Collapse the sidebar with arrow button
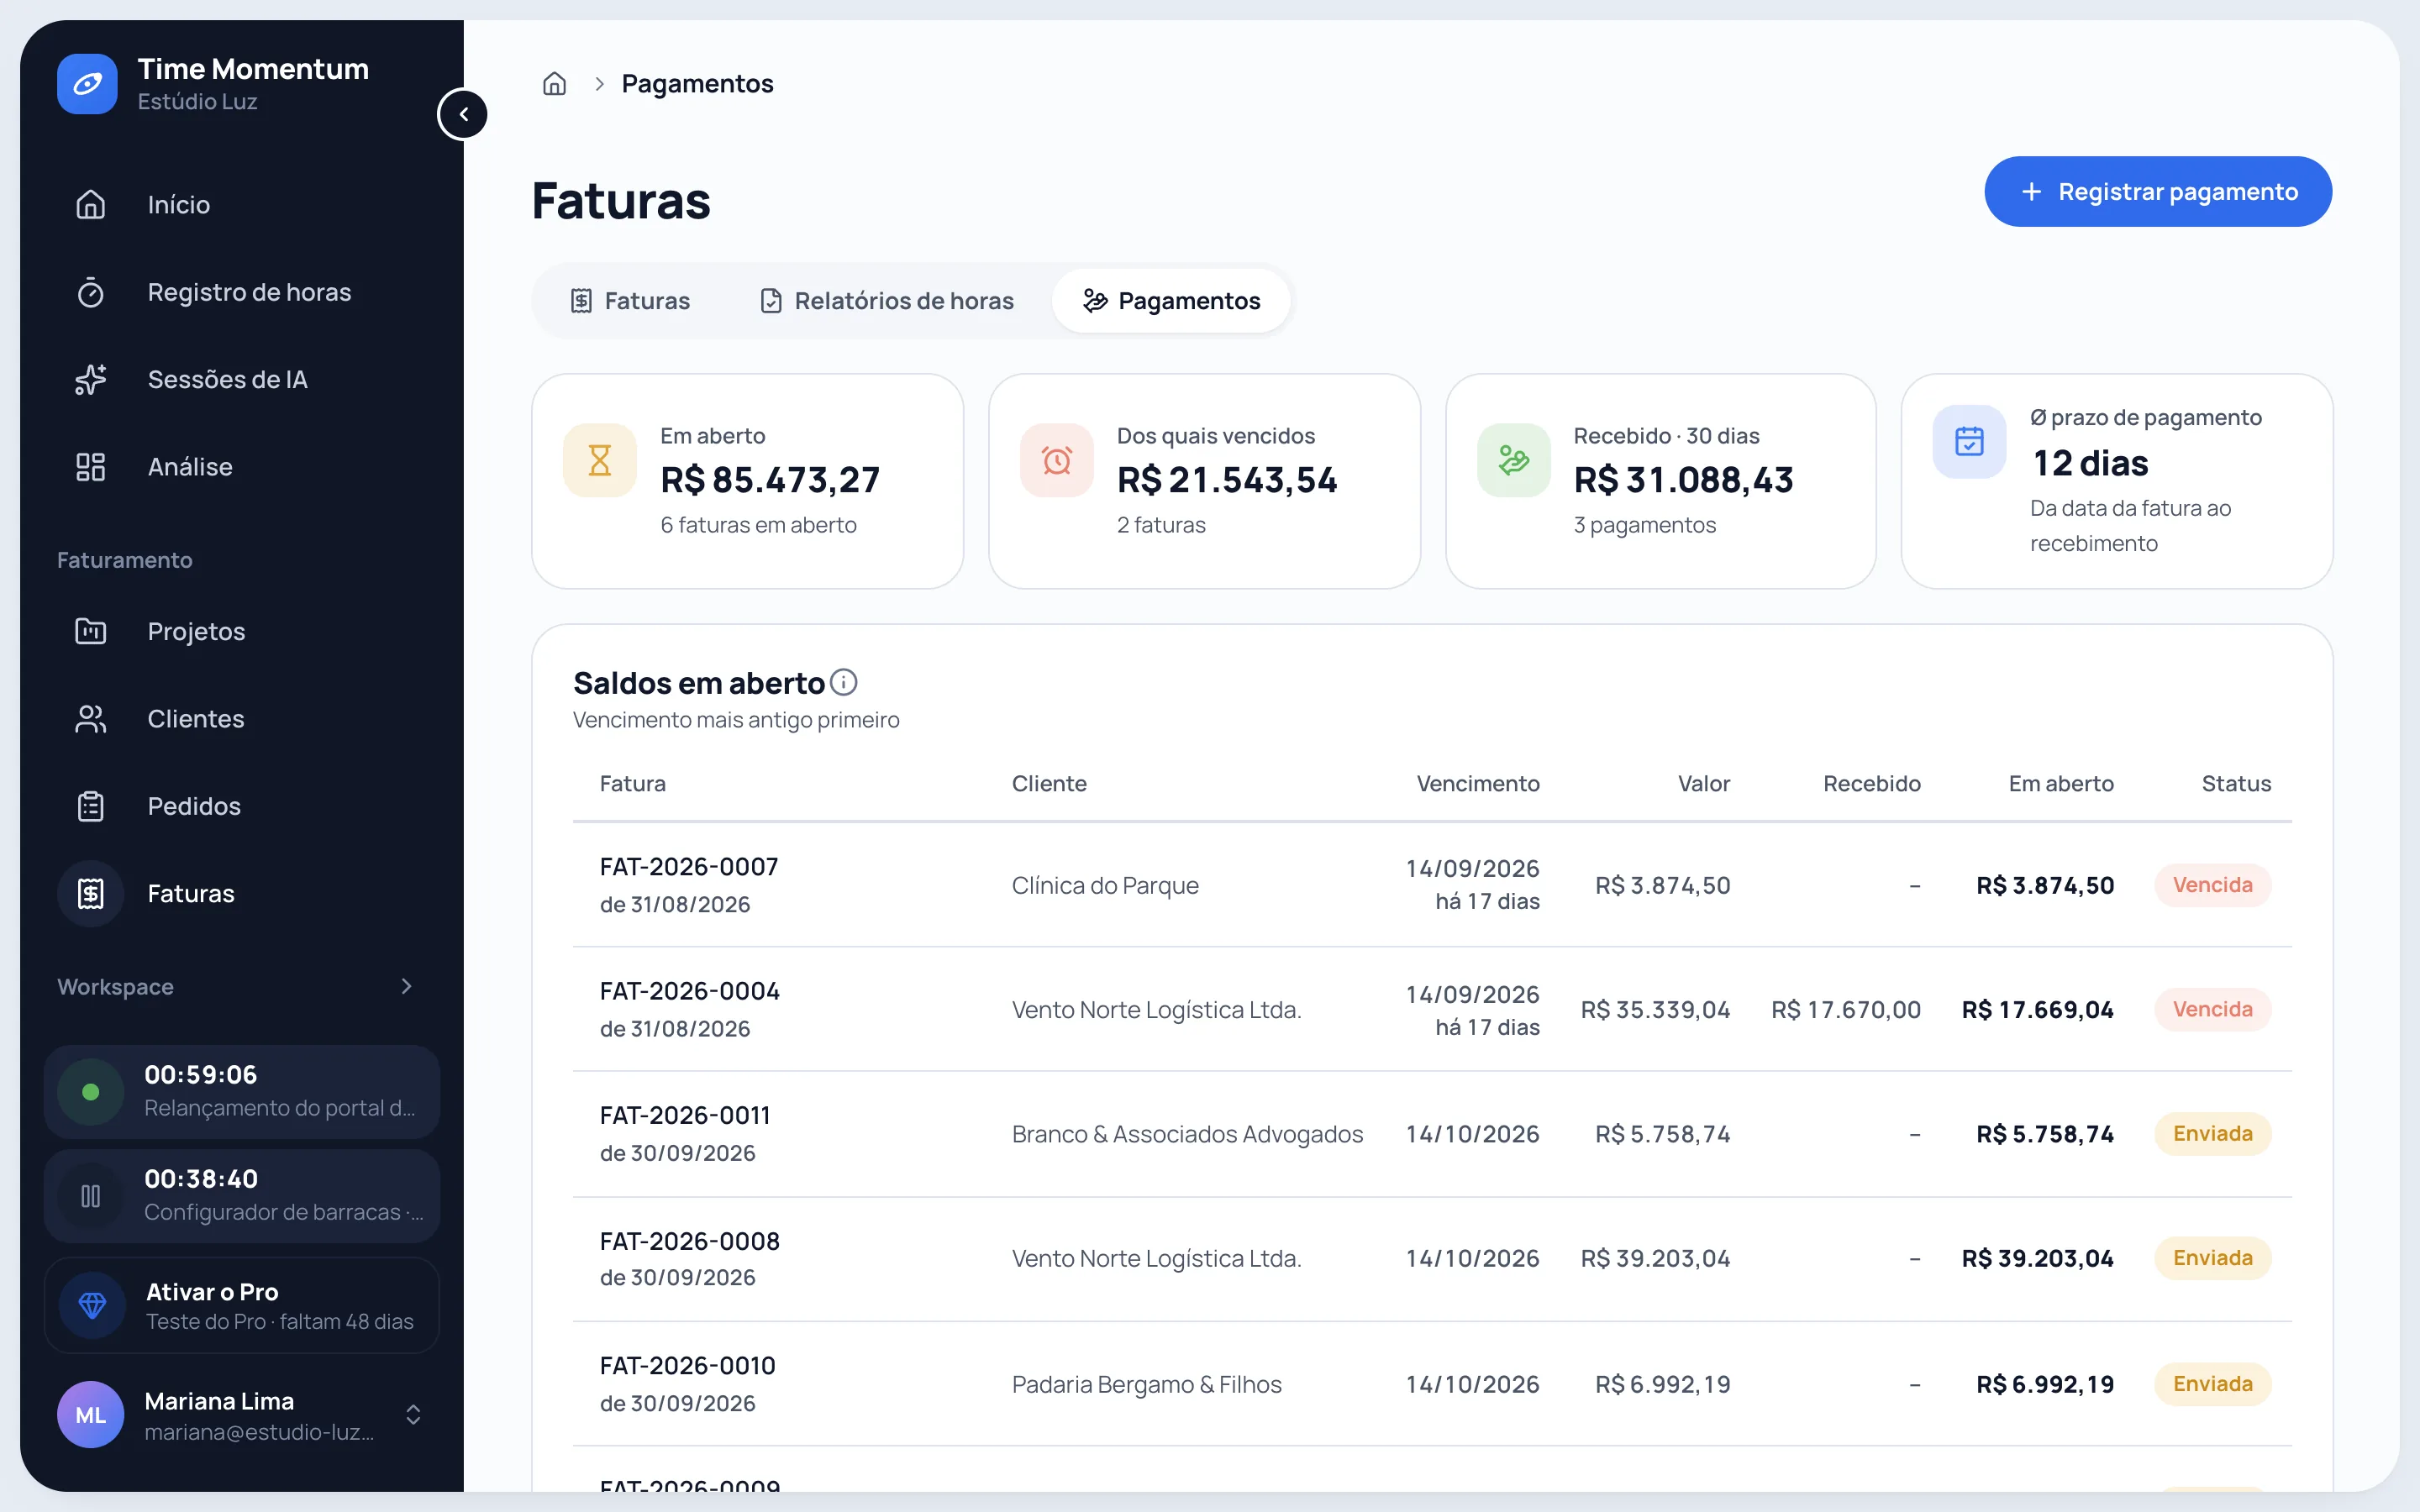Screen dimensions: 2420x1512 (x=463, y=114)
